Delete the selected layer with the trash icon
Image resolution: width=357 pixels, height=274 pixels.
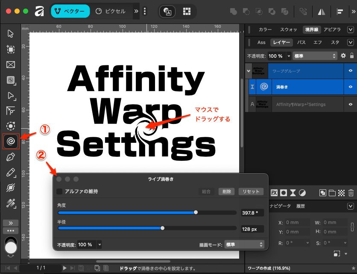click(351, 193)
